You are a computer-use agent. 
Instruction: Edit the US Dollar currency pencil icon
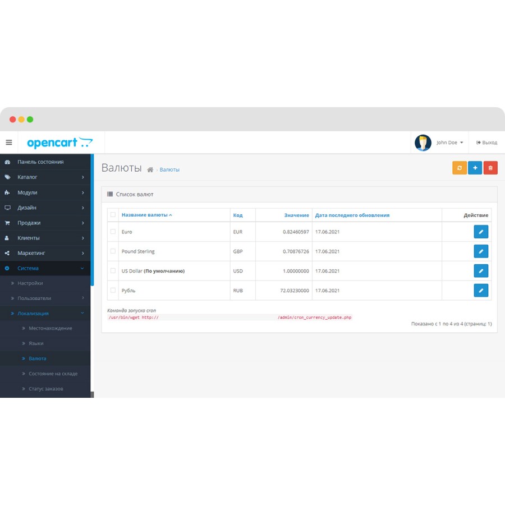click(481, 271)
